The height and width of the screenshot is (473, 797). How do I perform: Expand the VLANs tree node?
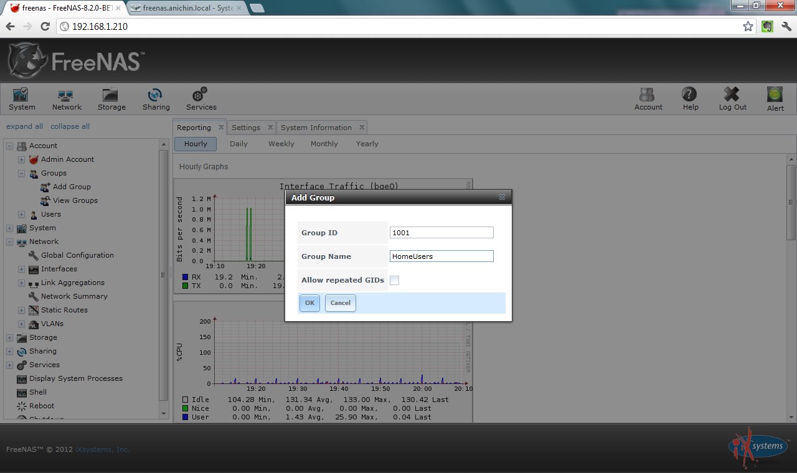point(21,324)
